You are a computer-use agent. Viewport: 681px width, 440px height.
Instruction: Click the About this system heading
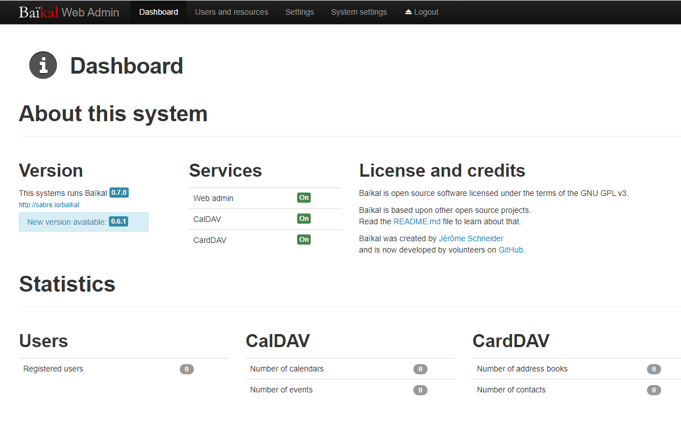tap(113, 113)
